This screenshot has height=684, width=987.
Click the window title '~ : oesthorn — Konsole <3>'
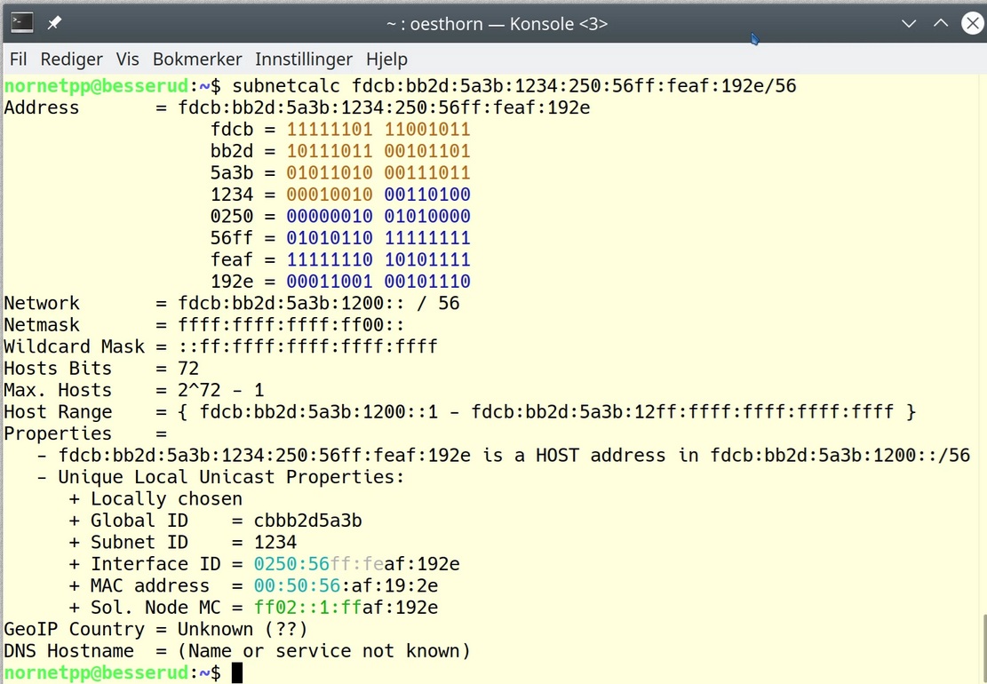coord(497,24)
